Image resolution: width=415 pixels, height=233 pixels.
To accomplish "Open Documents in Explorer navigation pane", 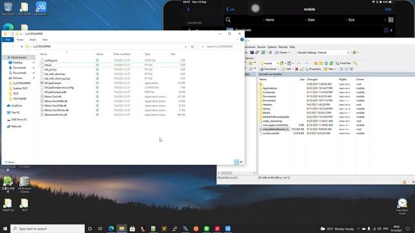I will point(19,73).
